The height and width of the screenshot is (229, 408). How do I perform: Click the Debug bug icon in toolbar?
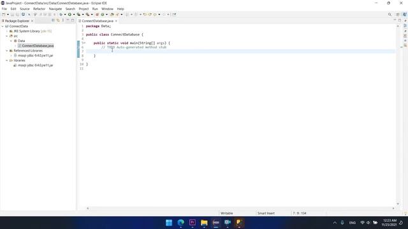61,15
